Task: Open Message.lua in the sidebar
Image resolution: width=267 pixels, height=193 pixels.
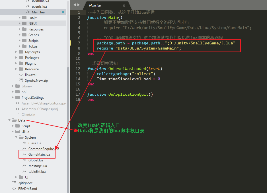Action: click(38, 166)
